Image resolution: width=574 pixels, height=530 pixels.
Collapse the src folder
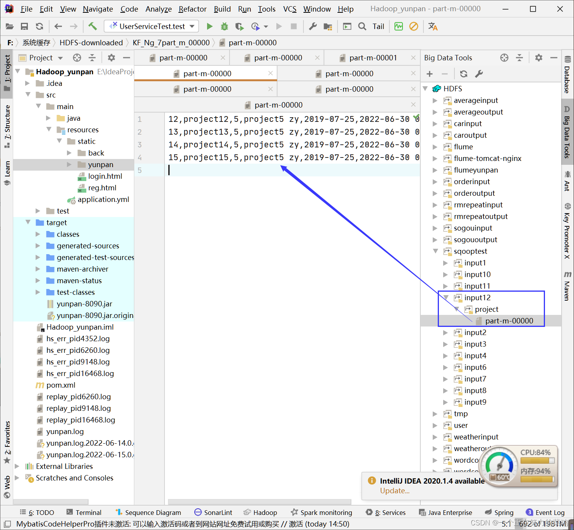[27, 94]
